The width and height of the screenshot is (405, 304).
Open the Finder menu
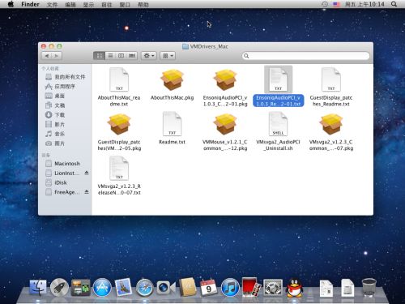(30, 4)
